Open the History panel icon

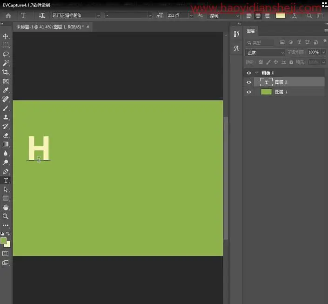(236, 34)
